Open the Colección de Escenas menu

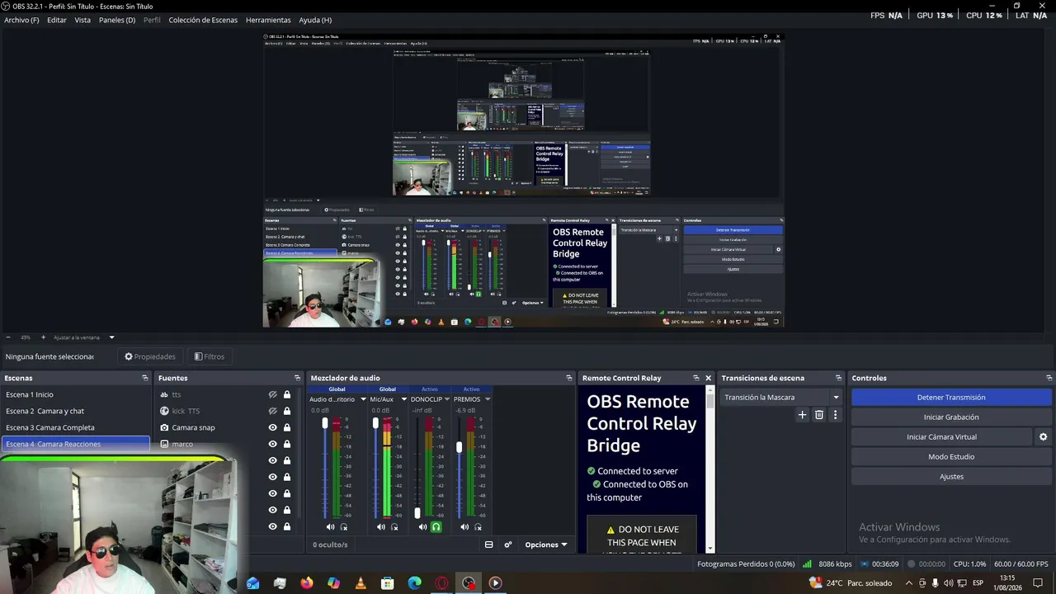[203, 20]
